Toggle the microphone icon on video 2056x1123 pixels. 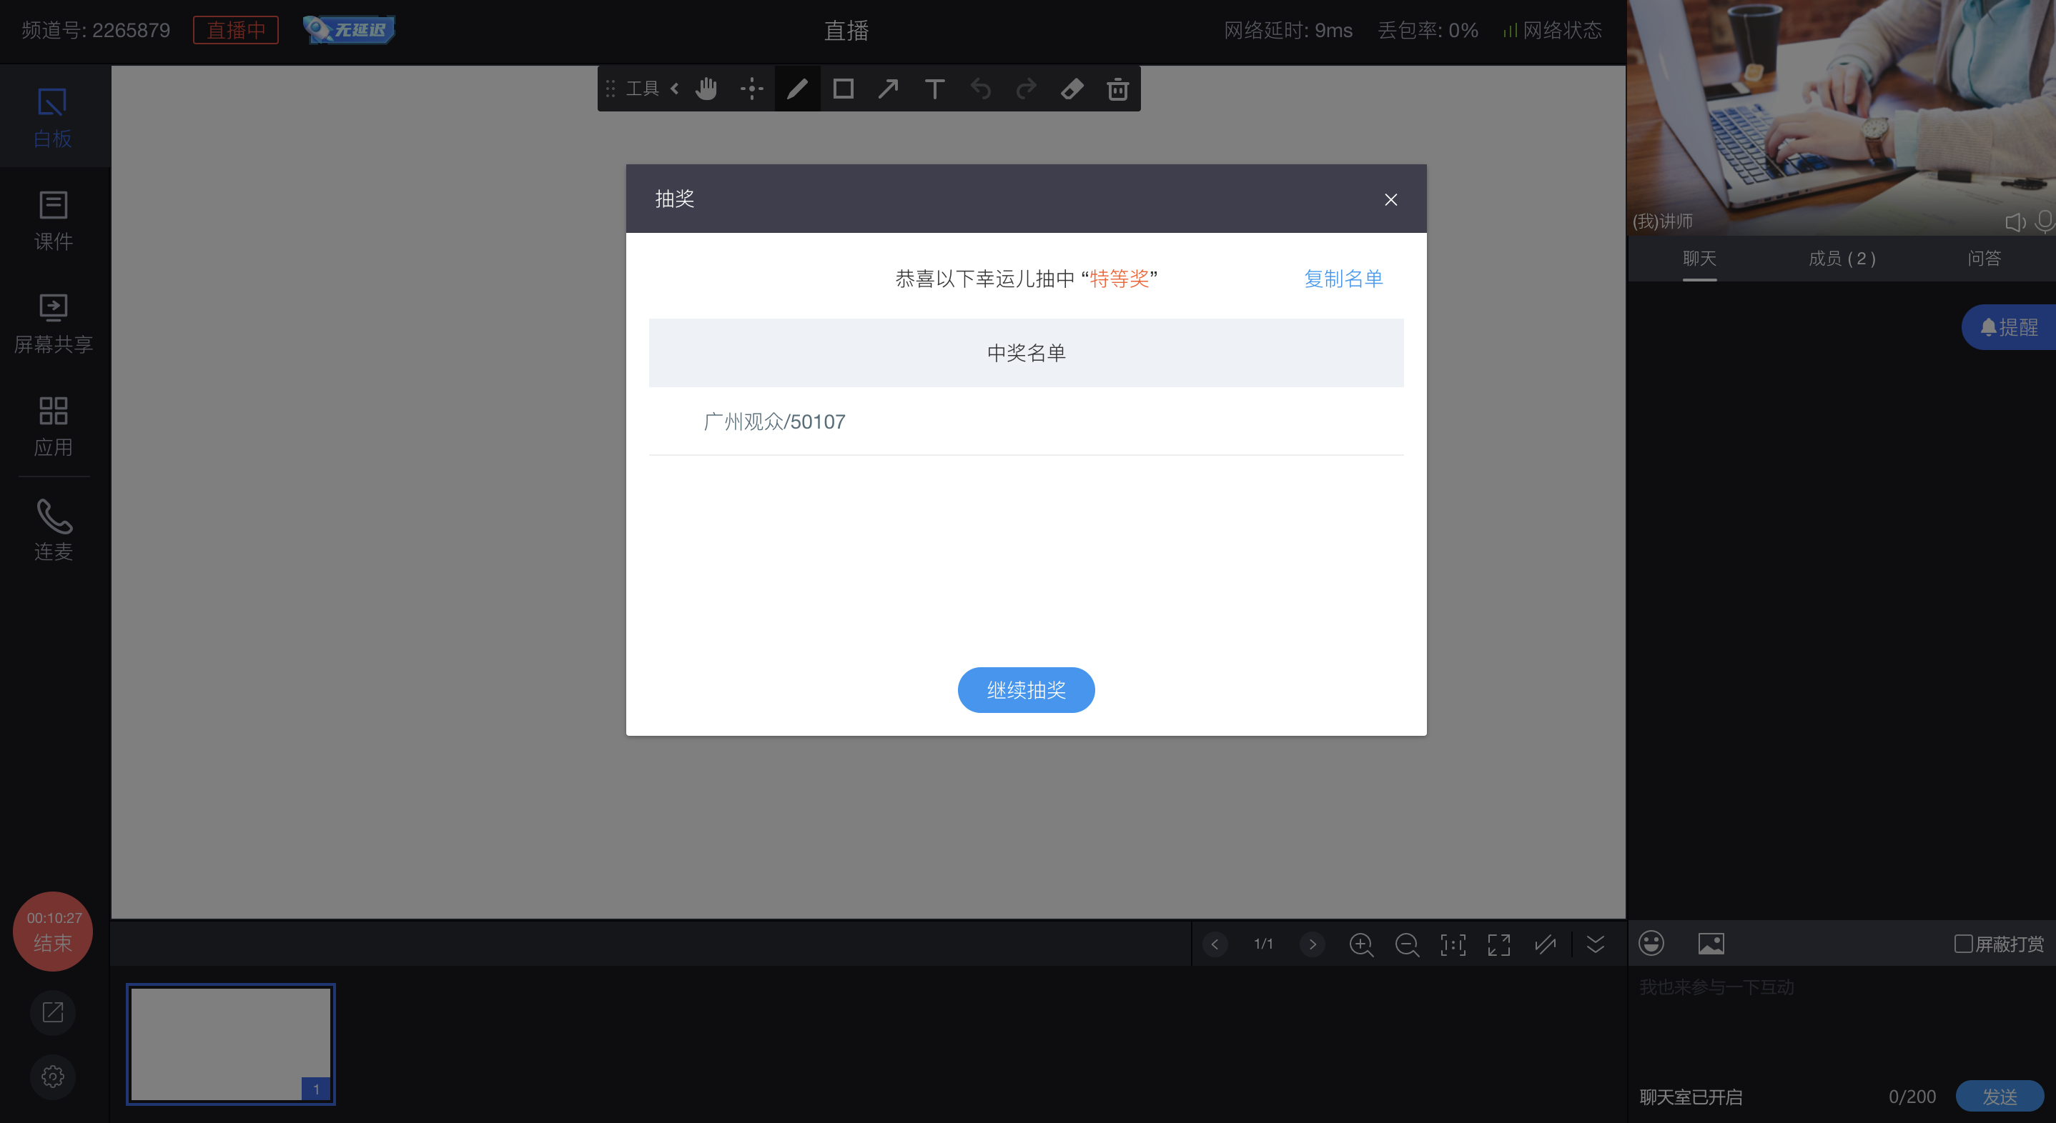click(2045, 221)
